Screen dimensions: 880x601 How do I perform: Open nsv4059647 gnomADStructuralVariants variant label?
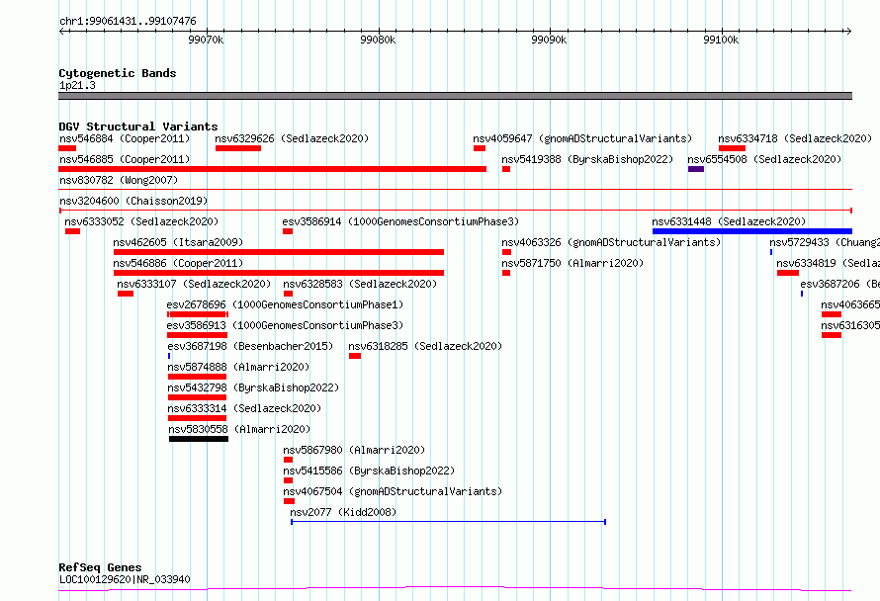coord(582,138)
